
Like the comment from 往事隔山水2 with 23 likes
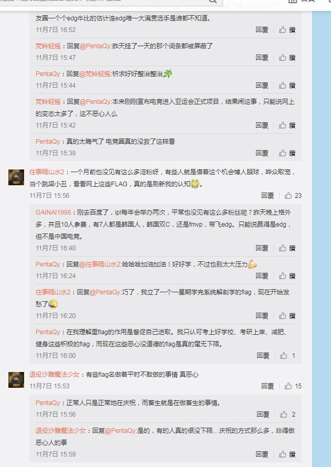click(293, 196)
